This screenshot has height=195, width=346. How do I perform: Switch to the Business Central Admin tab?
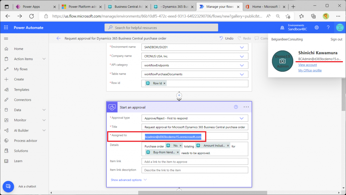pos(127,7)
